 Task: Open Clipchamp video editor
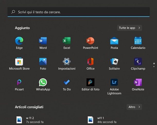coord(138,64)
